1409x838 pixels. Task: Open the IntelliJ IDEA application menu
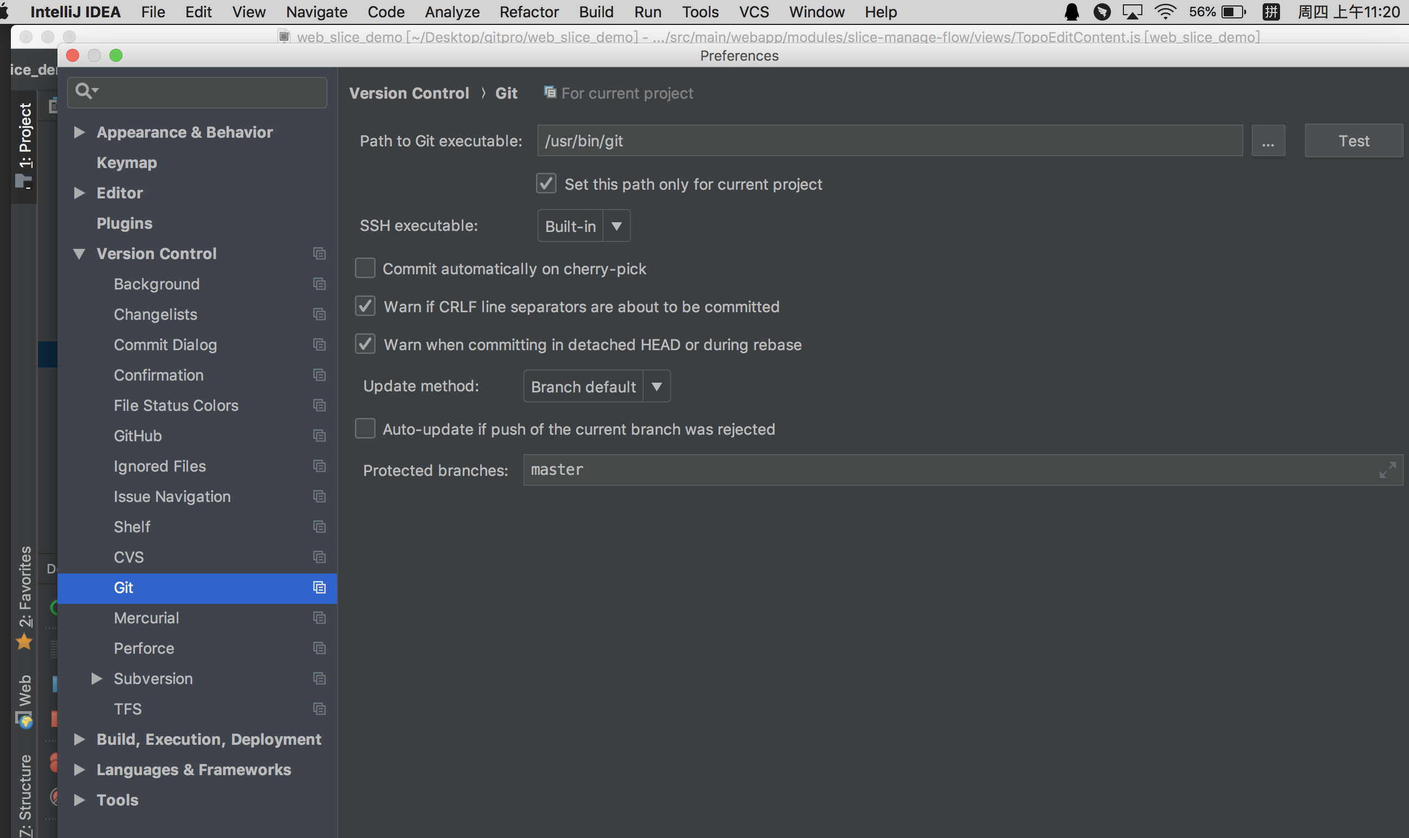click(x=75, y=12)
